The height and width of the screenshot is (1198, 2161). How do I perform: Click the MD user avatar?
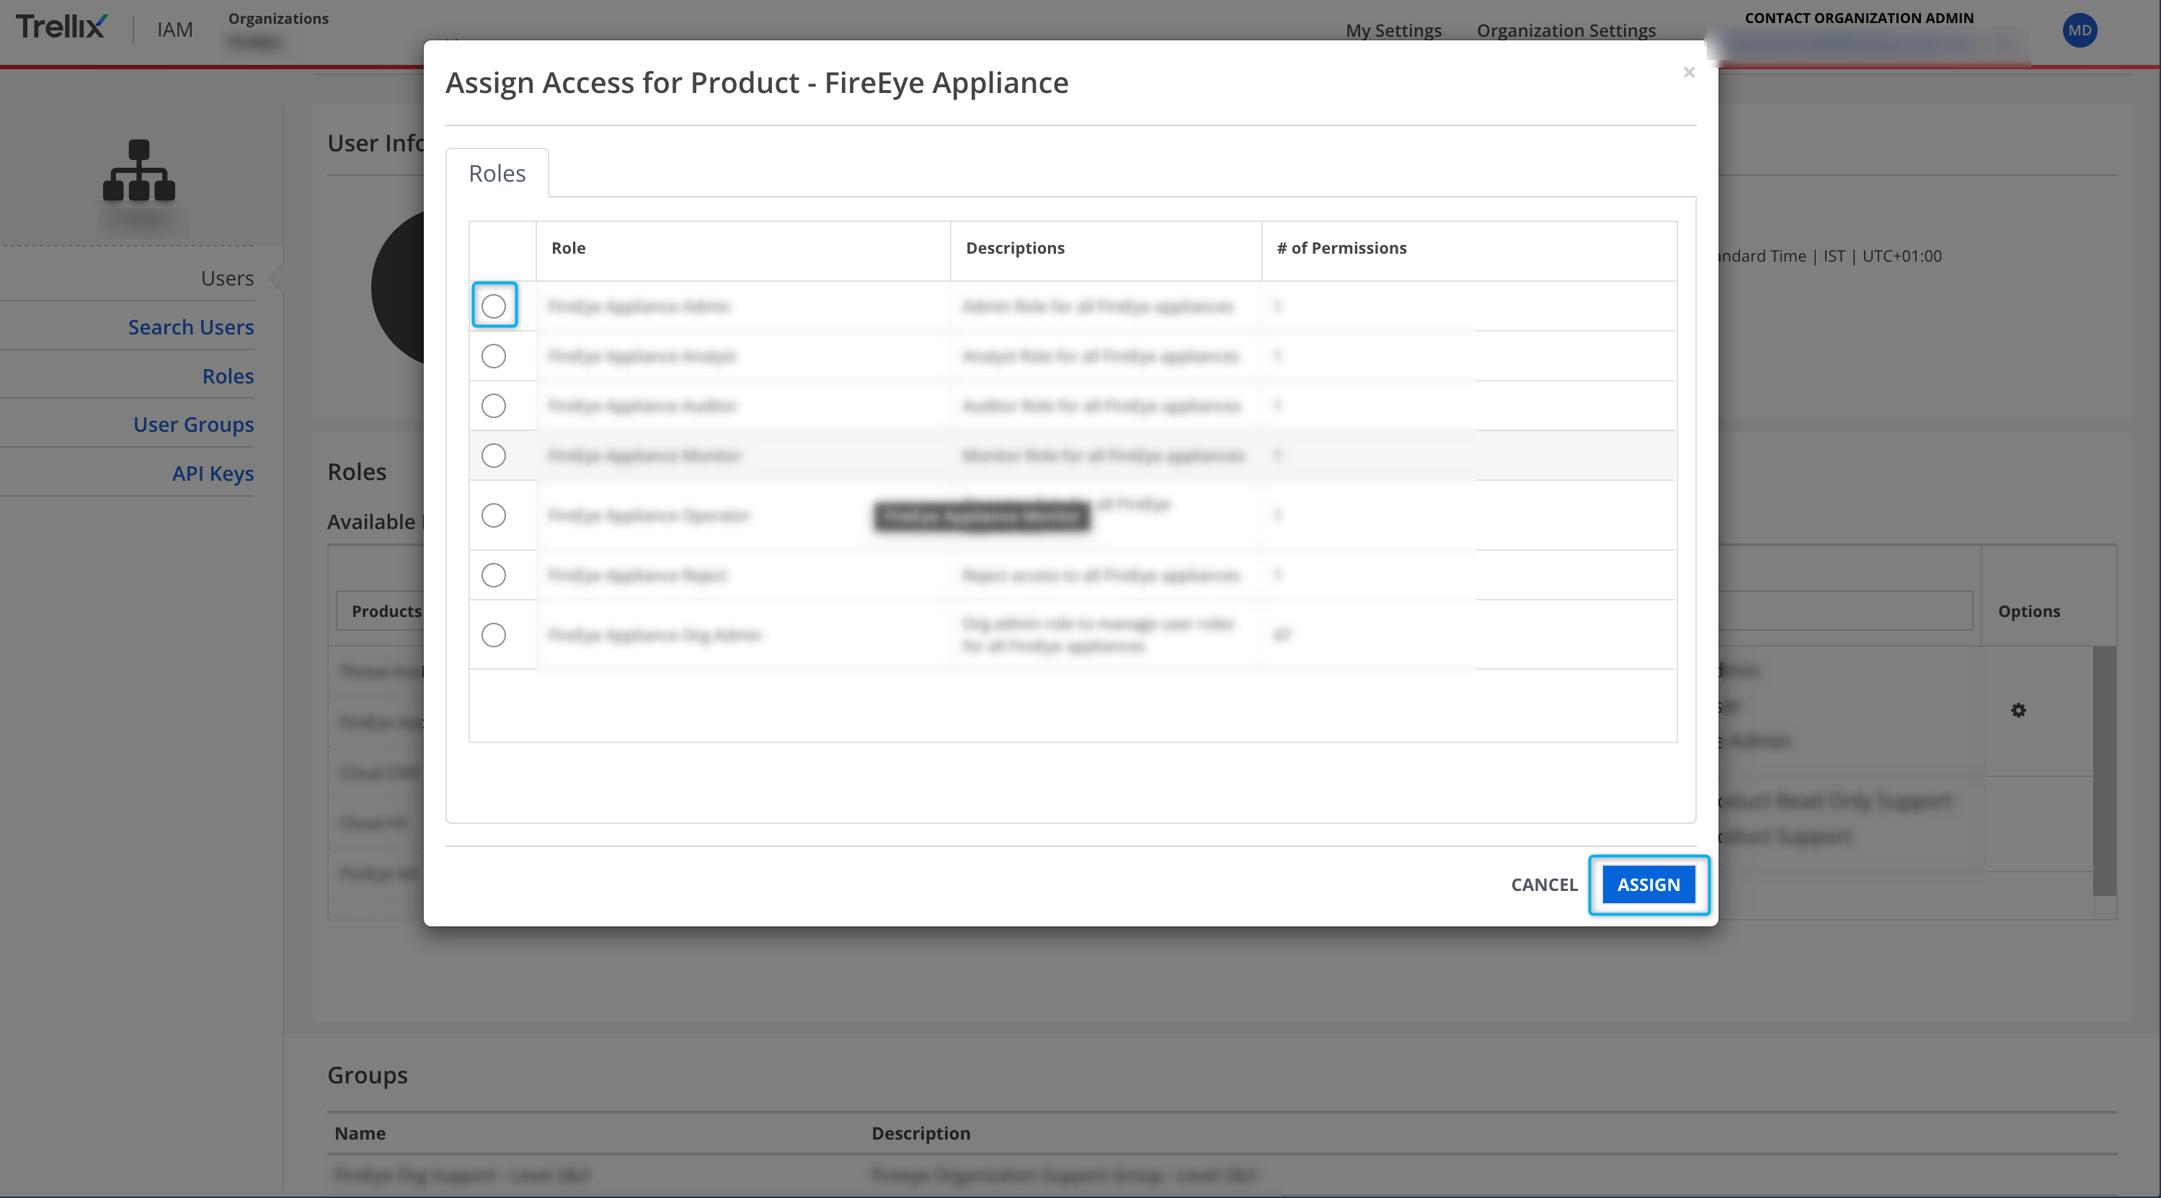pos(2080,30)
